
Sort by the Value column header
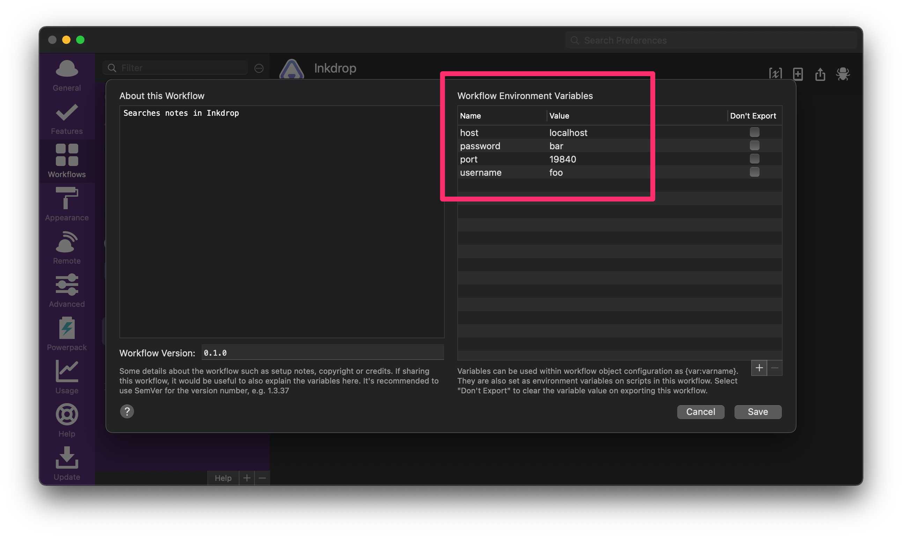[x=559, y=116]
